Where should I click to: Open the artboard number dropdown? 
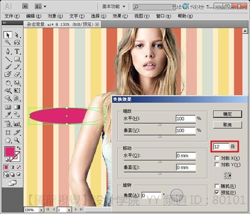69,210
